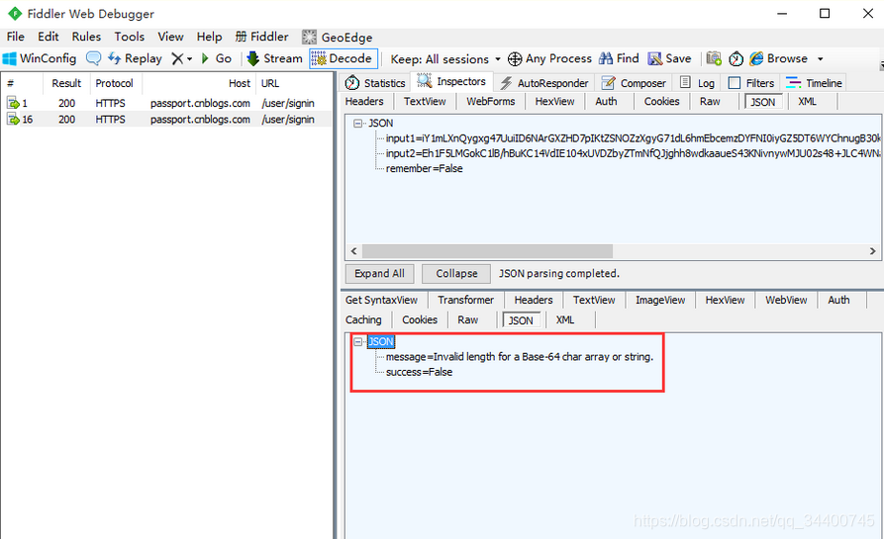
Task: Click the WinConfig Windows logo icon
Action: pyautogui.click(x=10, y=58)
